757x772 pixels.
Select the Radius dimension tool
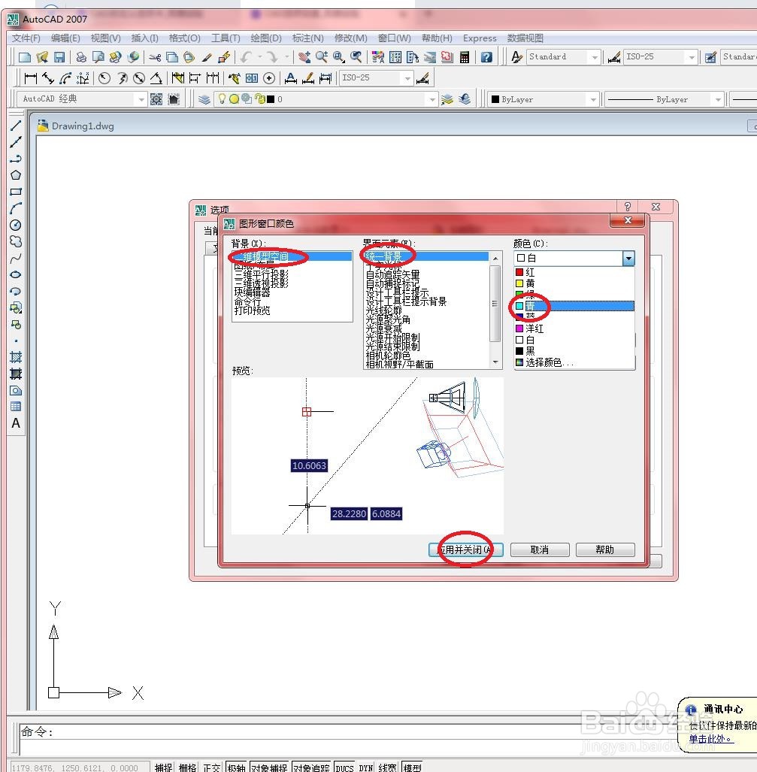(x=104, y=77)
